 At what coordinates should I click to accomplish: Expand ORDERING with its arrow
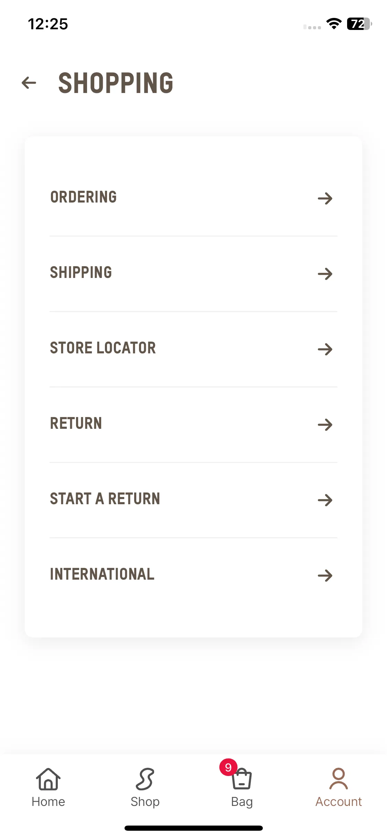pyautogui.click(x=325, y=198)
